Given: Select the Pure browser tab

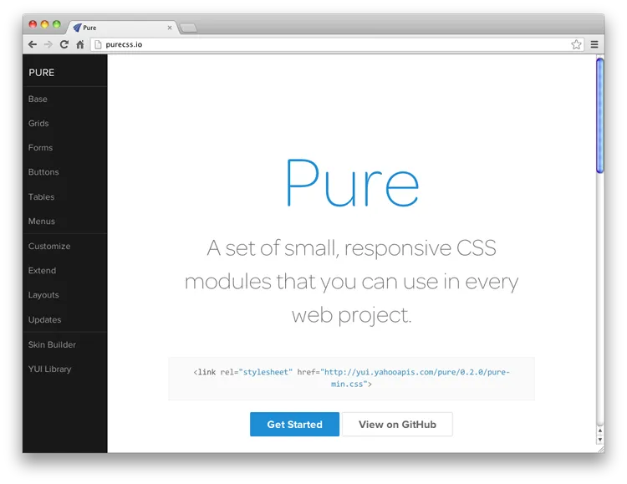Looking at the screenshot, I should (122, 28).
